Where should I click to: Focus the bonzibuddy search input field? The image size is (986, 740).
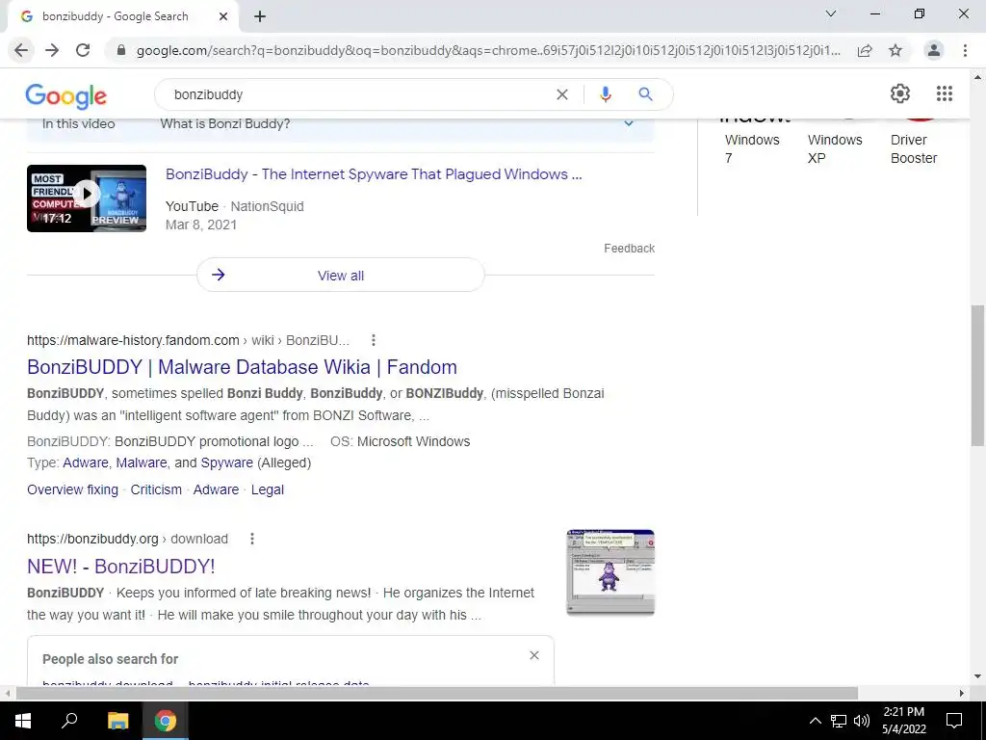click(358, 94)
